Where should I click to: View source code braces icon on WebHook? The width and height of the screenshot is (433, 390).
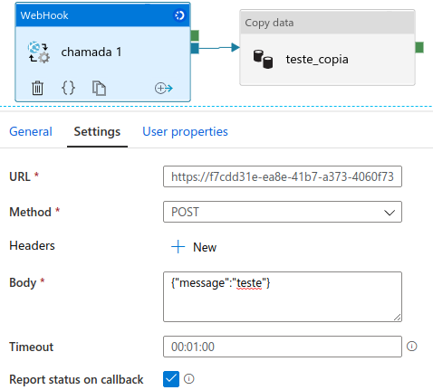coord(68,88)
